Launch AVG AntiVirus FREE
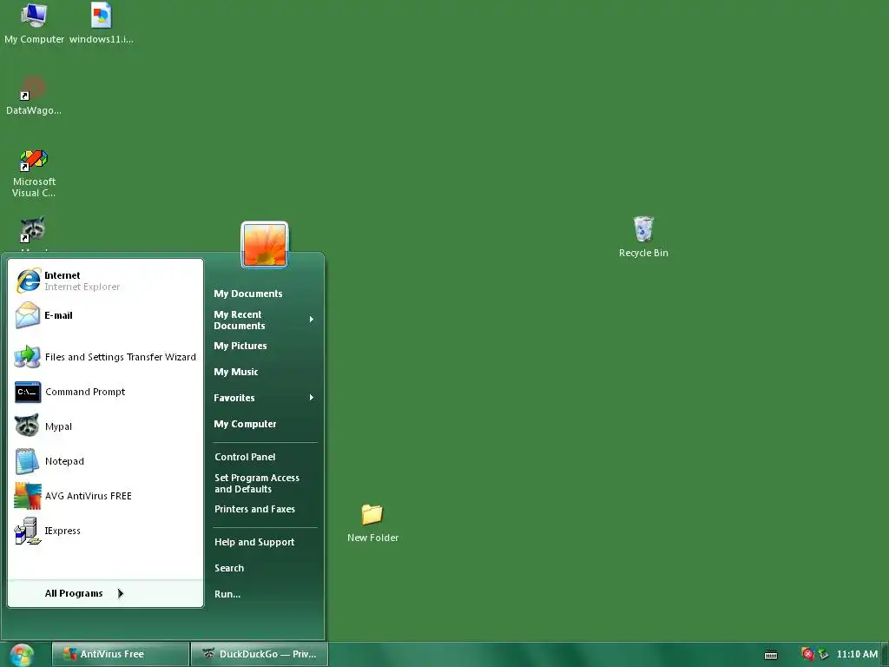Image resolution: width=889 pixels, height=667 pixels. (105, 496)
